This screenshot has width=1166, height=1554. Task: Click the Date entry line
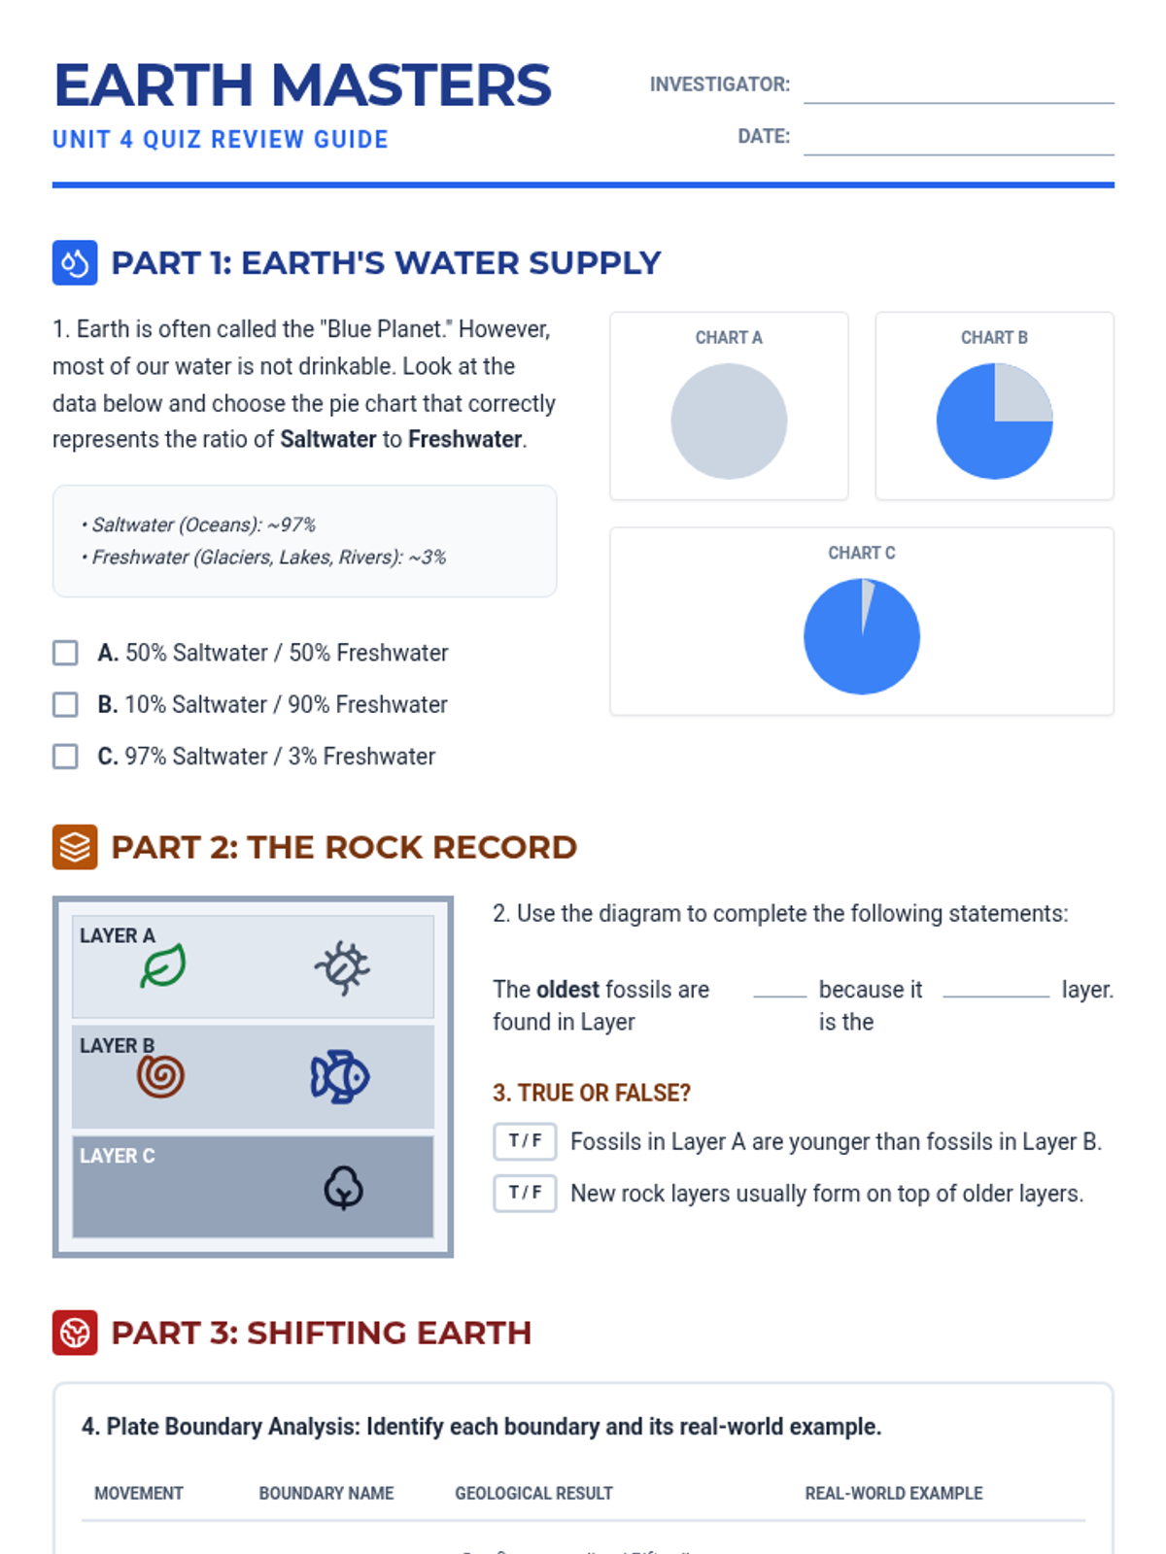tap(958, 139)
